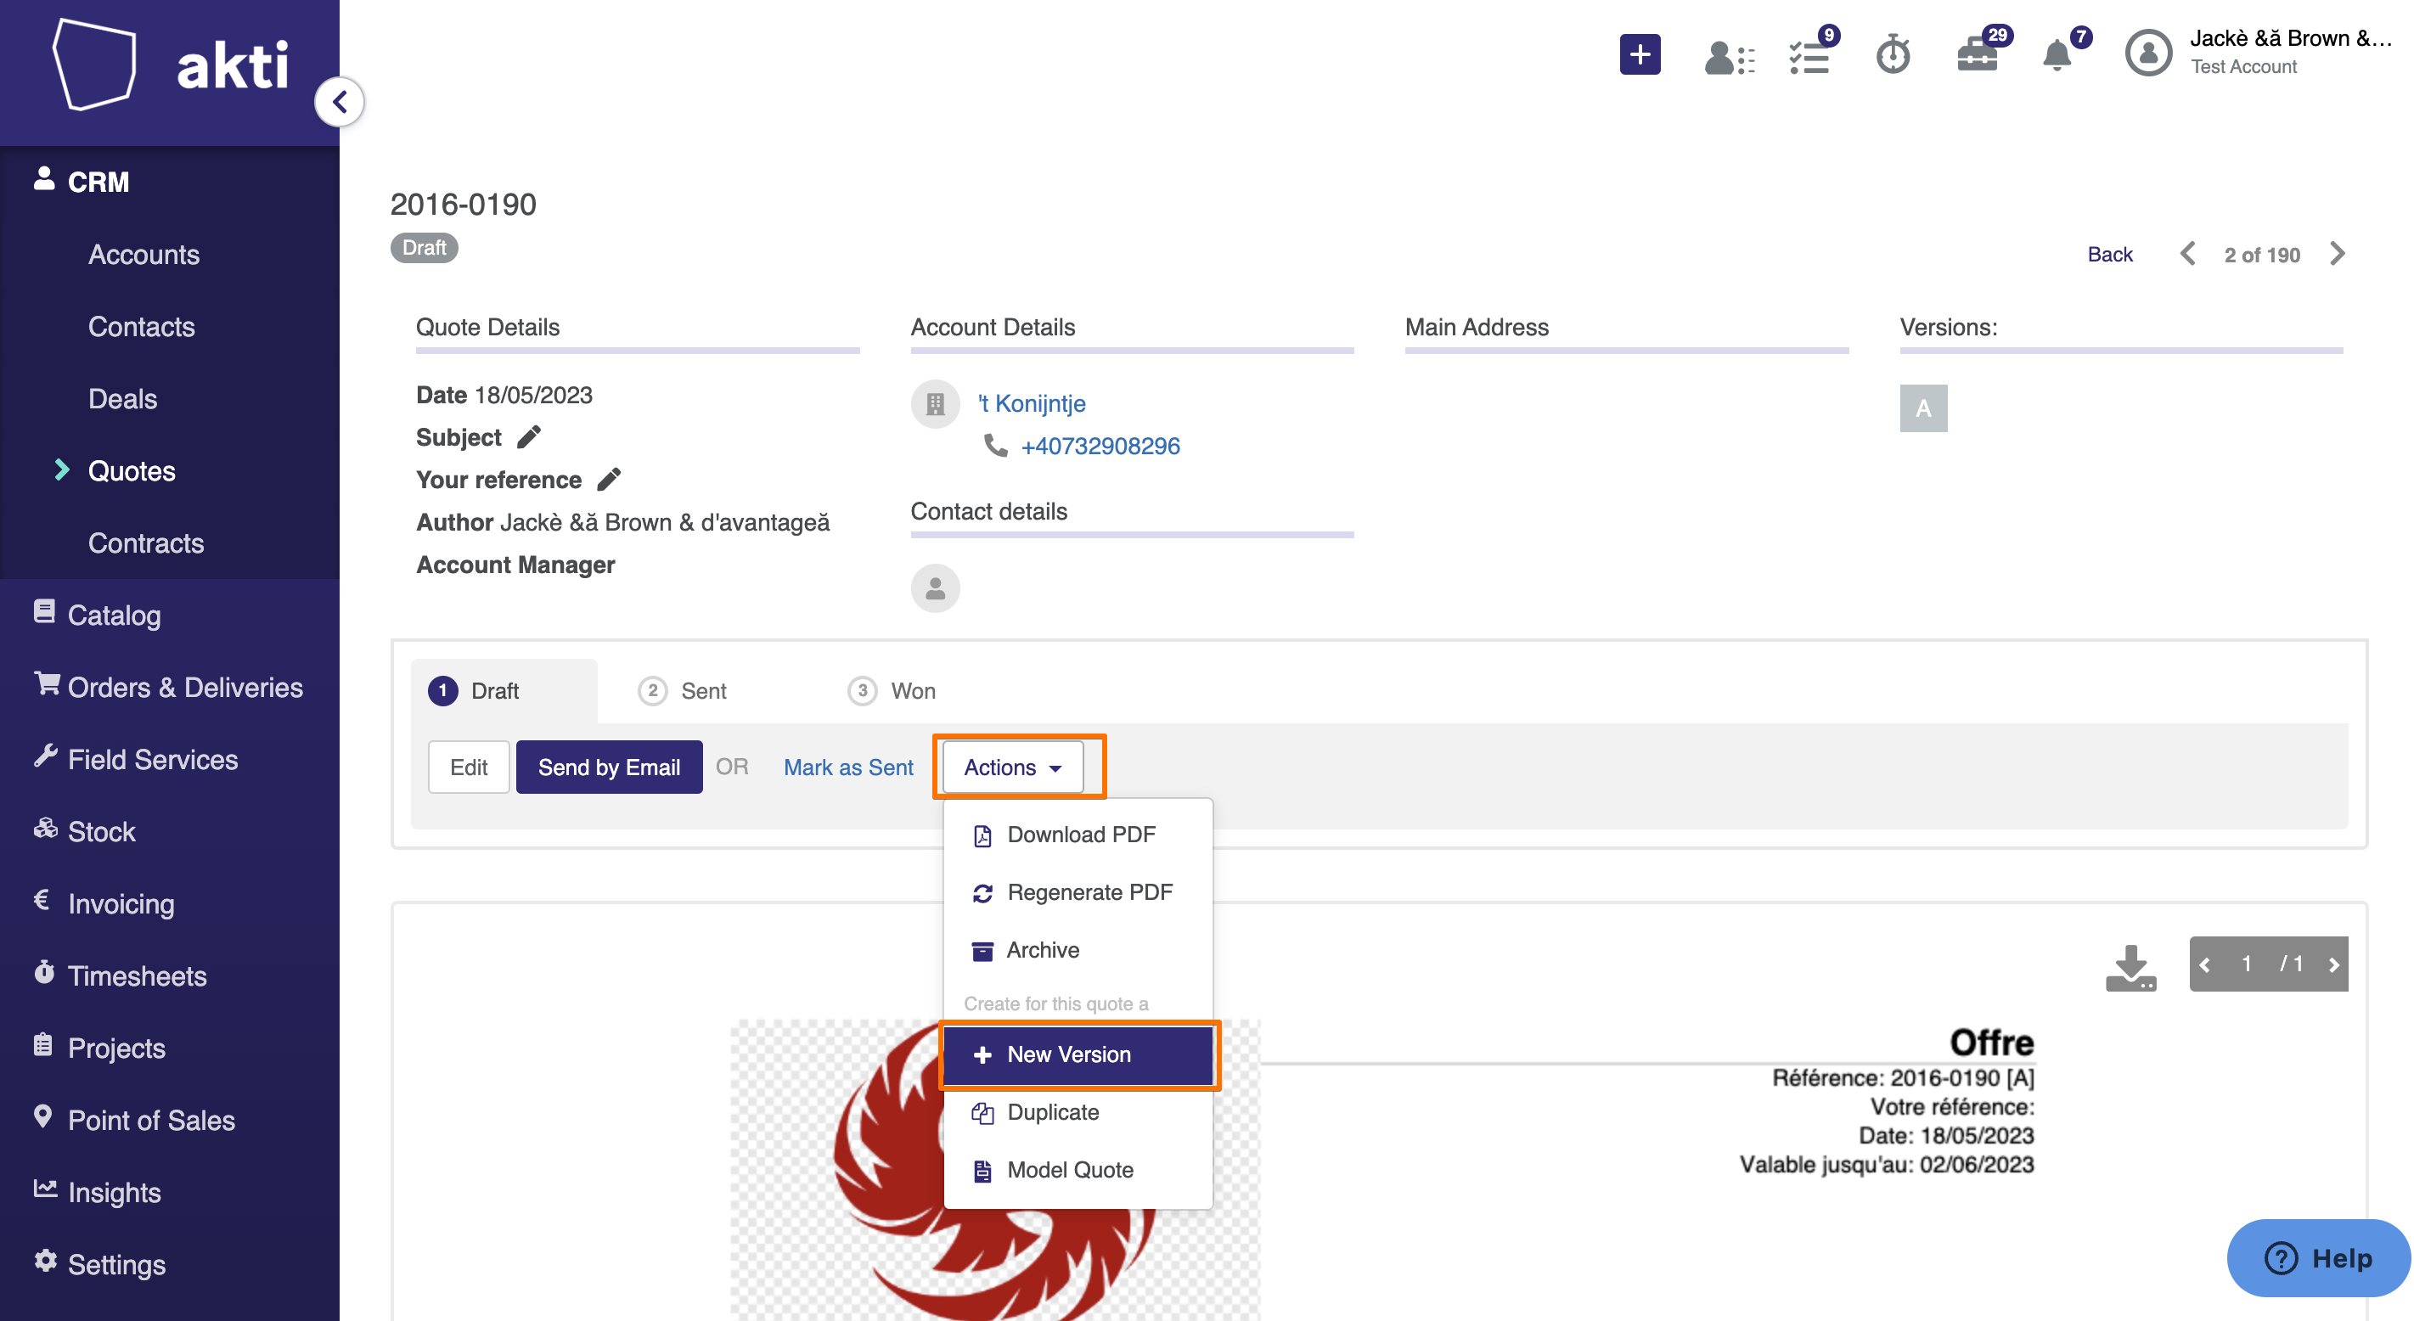2414x1321 pixels.
Task: Click the Back link
Action: coord(2109,254)
